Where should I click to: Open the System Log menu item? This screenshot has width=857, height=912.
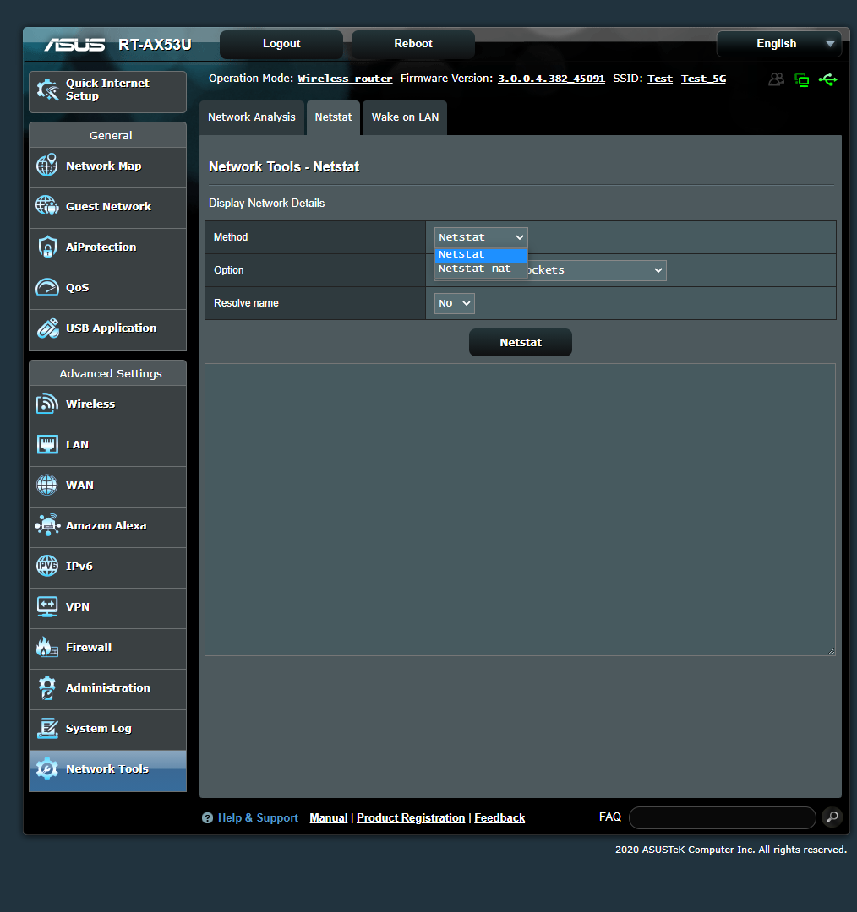[x=107, y=730]
